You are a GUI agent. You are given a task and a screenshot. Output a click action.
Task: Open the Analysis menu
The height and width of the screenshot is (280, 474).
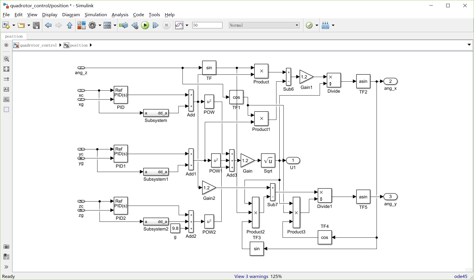tap(120, 15)
